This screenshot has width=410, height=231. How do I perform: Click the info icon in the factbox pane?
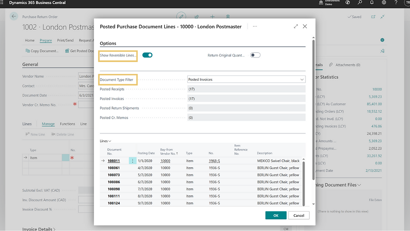coord(382,40)
